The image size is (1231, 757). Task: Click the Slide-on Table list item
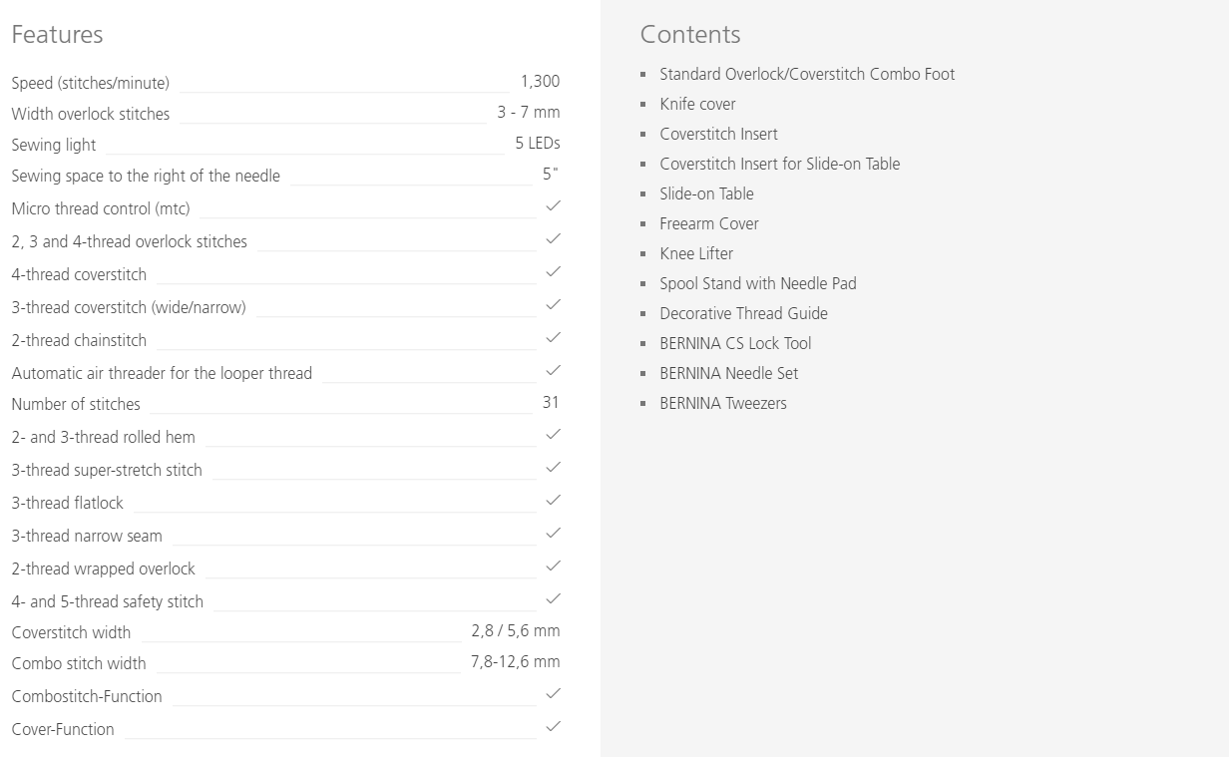706,193
